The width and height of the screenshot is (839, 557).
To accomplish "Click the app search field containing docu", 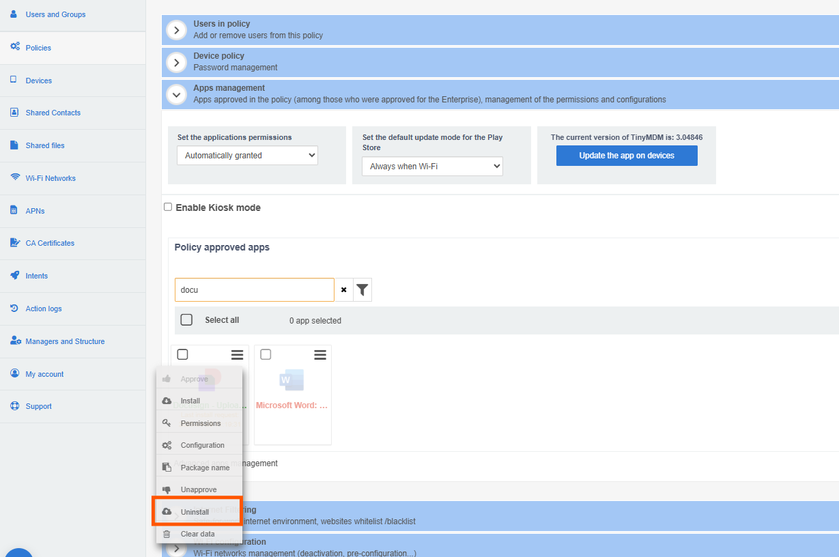I will [x=255, y=290].
